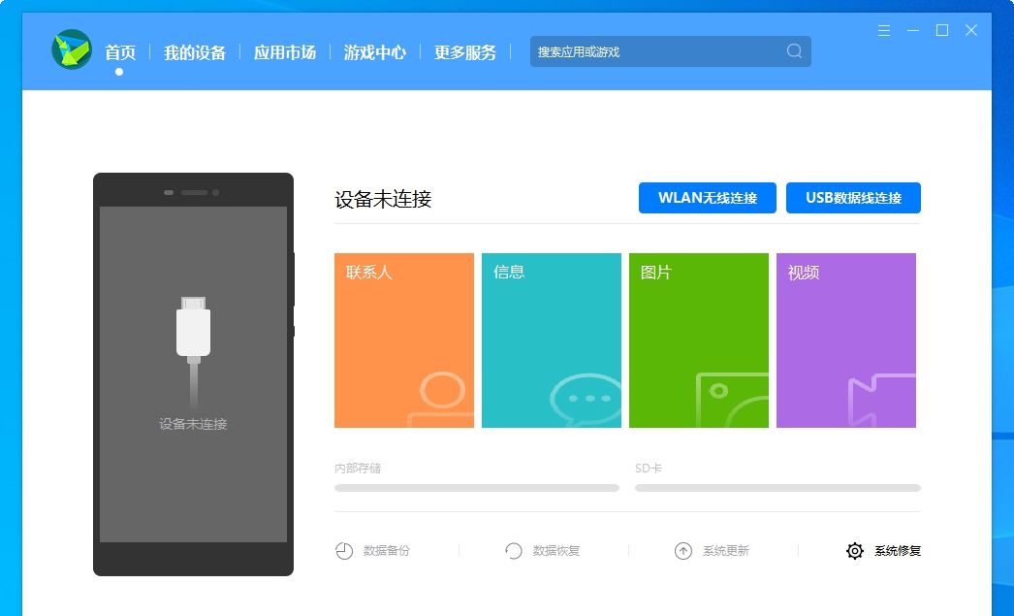Select the 首页 home tab
Screen dimensions: 1014x616
119,53
